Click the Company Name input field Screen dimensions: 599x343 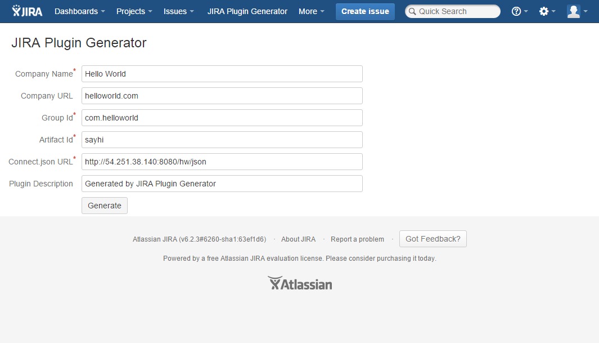(222, 74)
